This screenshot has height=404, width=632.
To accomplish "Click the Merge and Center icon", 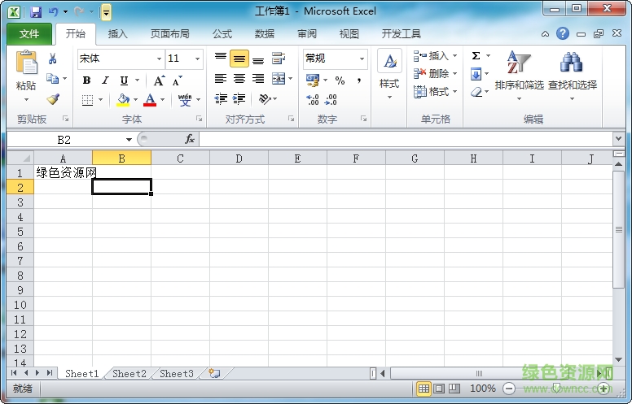I will (279, 79).
